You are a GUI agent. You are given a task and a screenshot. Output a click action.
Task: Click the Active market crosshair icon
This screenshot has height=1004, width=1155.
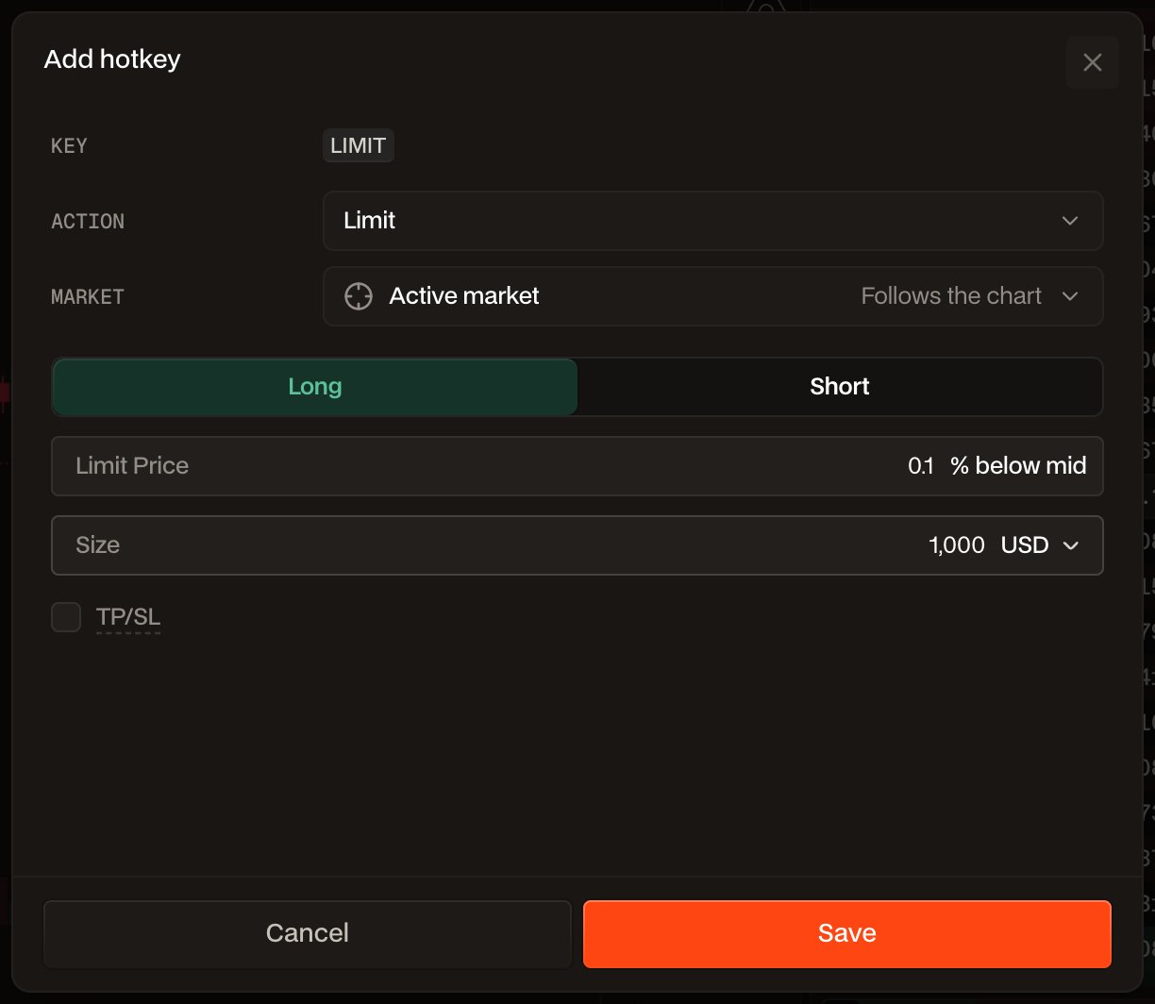click(x=358, y=296)
